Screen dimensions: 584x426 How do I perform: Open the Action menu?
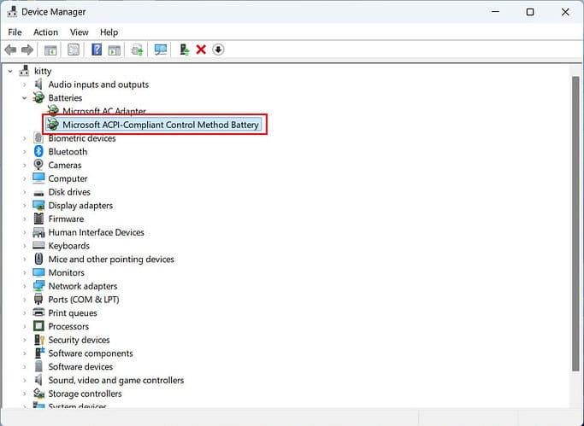(45, 32)
